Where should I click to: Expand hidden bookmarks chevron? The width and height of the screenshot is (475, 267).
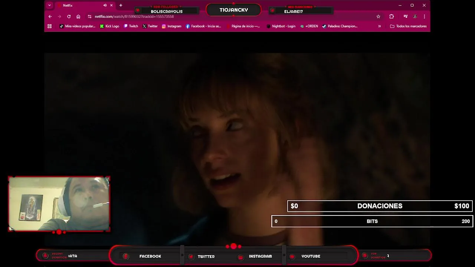coord(379,26)
